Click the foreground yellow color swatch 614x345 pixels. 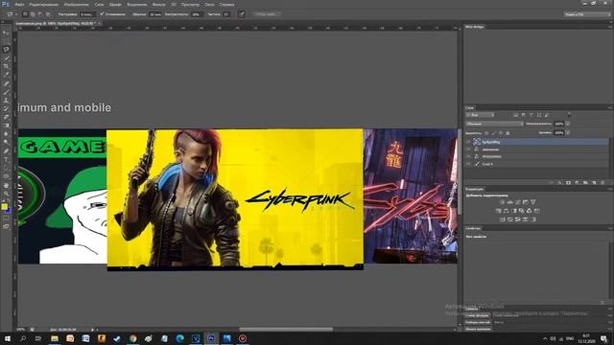4,207
